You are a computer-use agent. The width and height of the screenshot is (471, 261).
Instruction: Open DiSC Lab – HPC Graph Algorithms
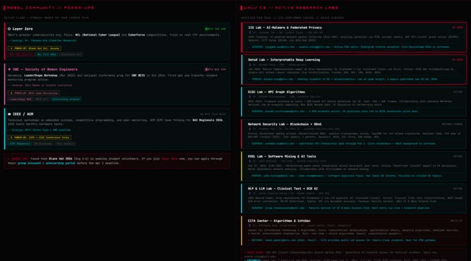(276, 92)
